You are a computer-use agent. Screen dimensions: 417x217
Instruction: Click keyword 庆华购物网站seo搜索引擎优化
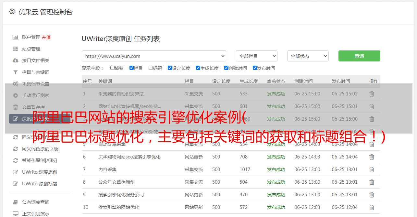(x=129, y=157)
